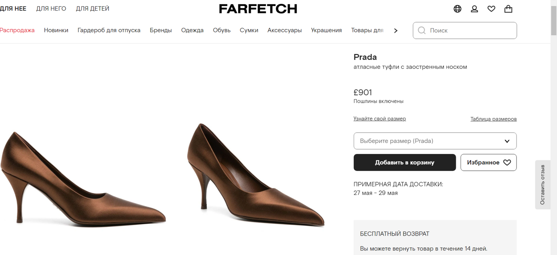This screenshot has width=557, height=255.
Task: Click the FARFETCH logo
Action: (x=258, y=9)
